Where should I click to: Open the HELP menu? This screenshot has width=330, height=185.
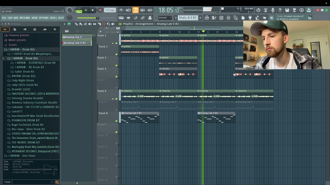[61, 18]
